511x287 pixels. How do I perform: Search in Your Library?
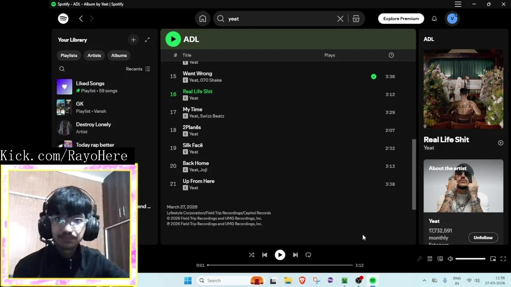(x=62, y=69)
